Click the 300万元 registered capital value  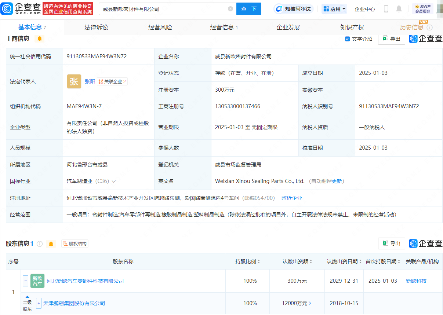tap(225, 90)
